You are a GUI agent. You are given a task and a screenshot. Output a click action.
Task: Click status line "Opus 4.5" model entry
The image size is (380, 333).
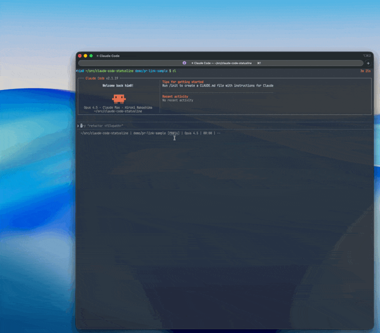[x=191, y=133]
